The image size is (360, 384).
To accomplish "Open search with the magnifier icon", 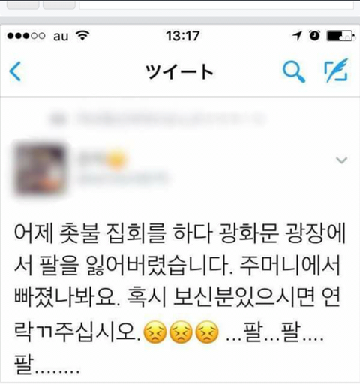I will pos(294,71).
